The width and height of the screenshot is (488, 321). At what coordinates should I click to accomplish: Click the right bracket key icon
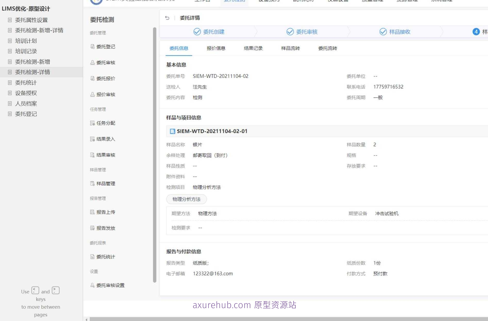tap(56, 290)
